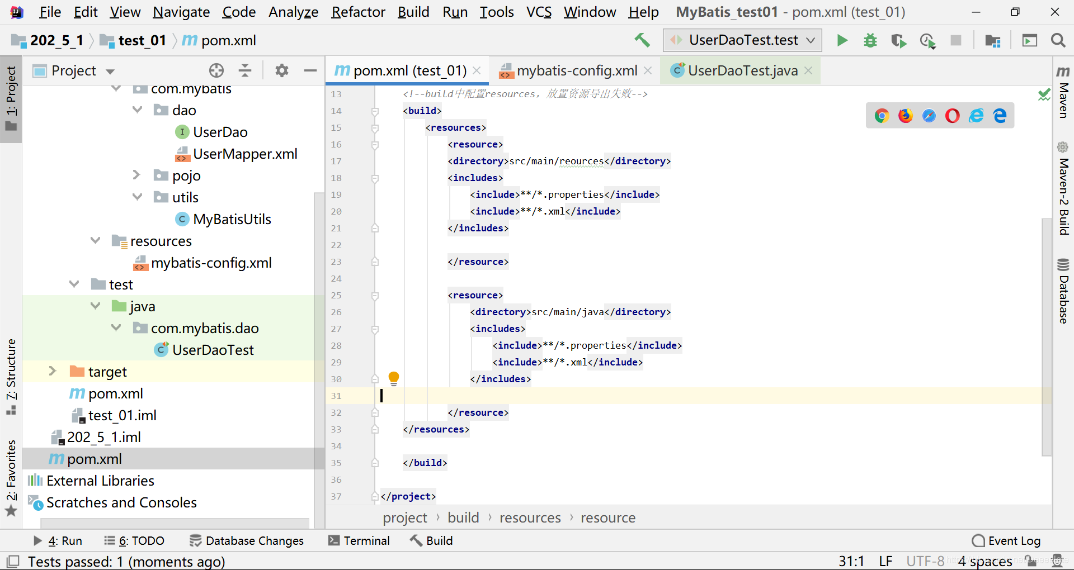This screenshot has width=1074, height=570.
Task: Click Locate/Scroll from Source target icon
Action: [x=216, y=70]
